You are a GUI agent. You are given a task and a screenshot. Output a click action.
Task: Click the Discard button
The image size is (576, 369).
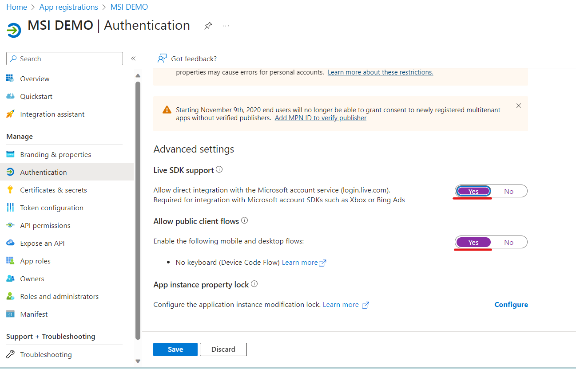(223, 349)
